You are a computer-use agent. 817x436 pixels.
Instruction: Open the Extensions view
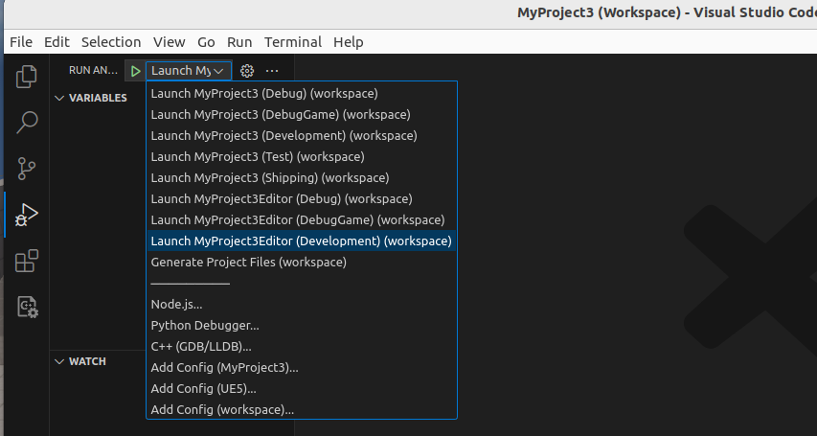click(27, 261)
